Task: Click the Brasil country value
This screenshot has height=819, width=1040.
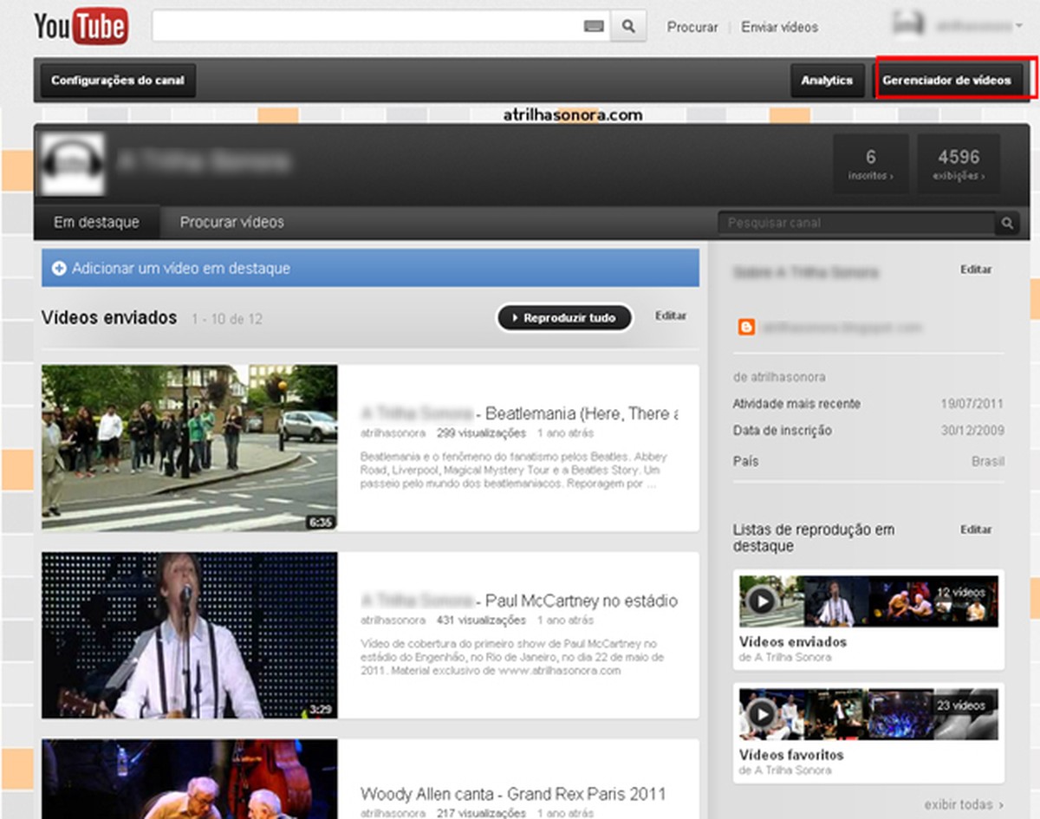Action: tap(988, 461)
